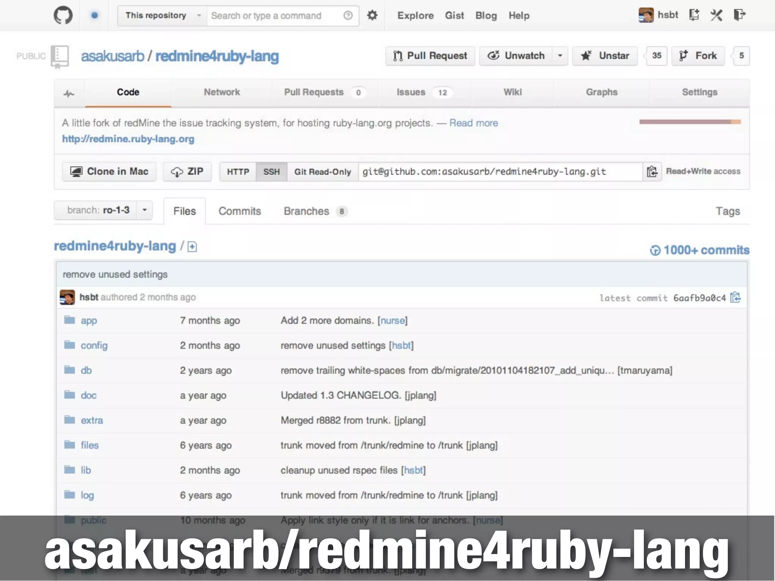This screenshot has width=775, height=581.
Task: Click the log folder icon
Action: coord(70,495)
